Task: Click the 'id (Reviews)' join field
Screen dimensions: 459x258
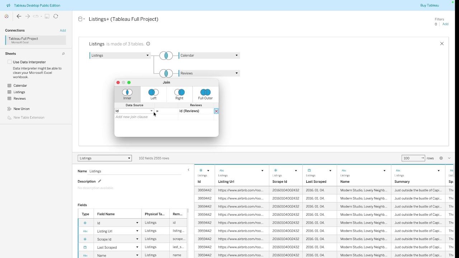Action: point(196,111)
